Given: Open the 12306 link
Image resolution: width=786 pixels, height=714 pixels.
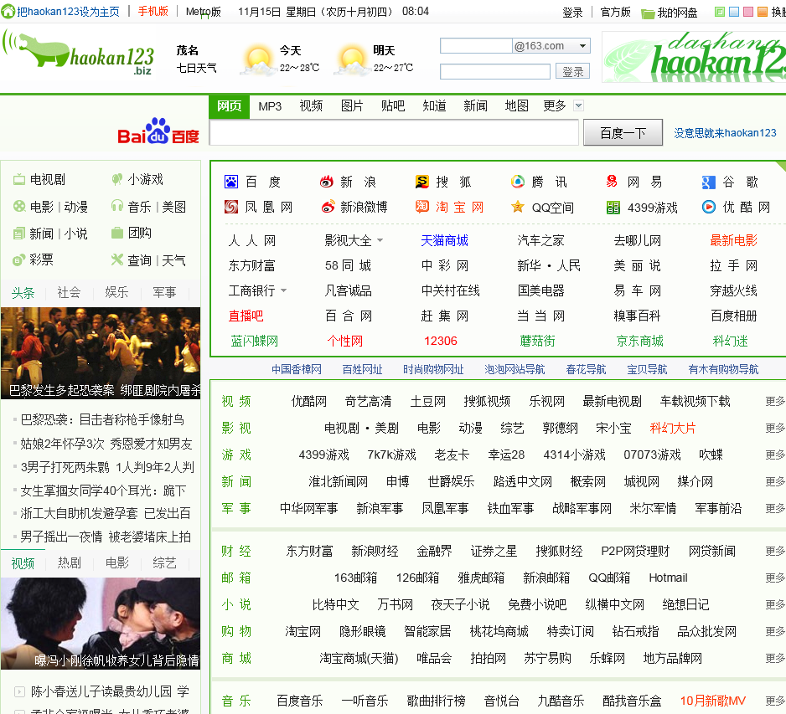Looking at the screenshot, I should click(441, 341).
